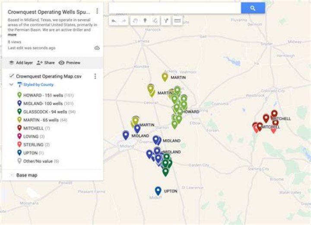The width and height of the screenshot is (311, 225).
Task: Click inside the map search field
Action: [x=175, y=8]
